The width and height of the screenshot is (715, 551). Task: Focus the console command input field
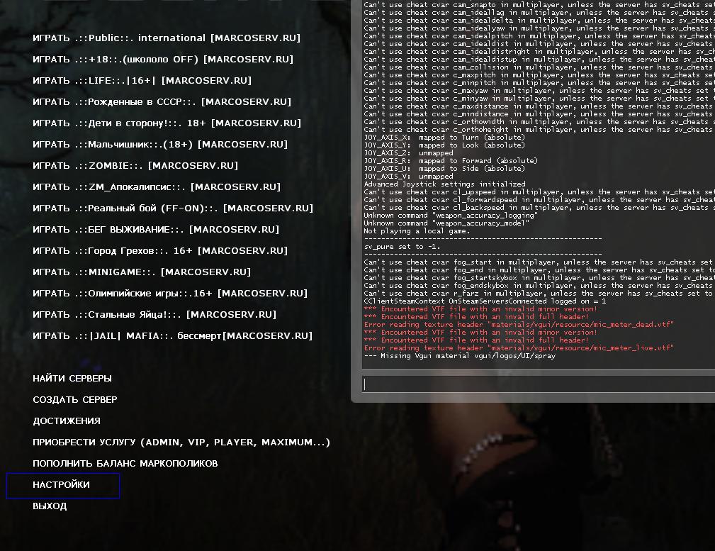click(539, 384)
